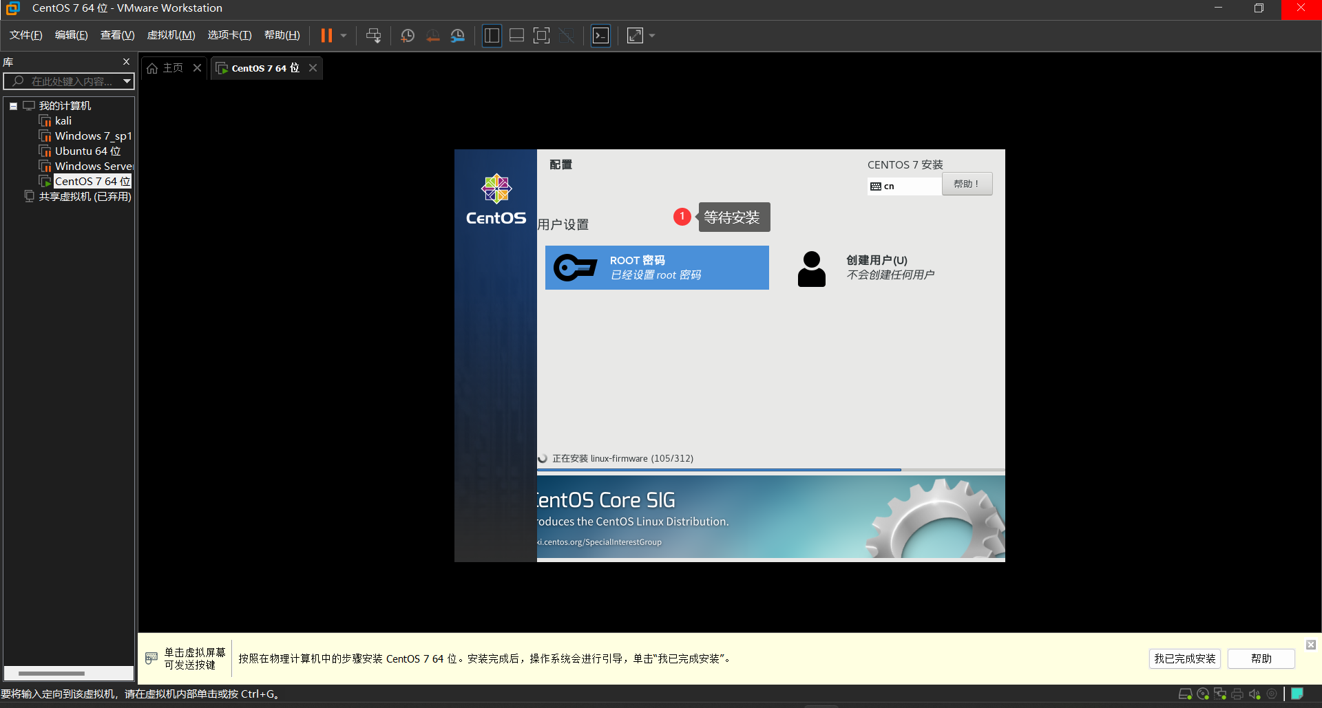The image size is (1322, 708).
Task: Open the 帮助(H) menu
Action: (x=282, y=35)
